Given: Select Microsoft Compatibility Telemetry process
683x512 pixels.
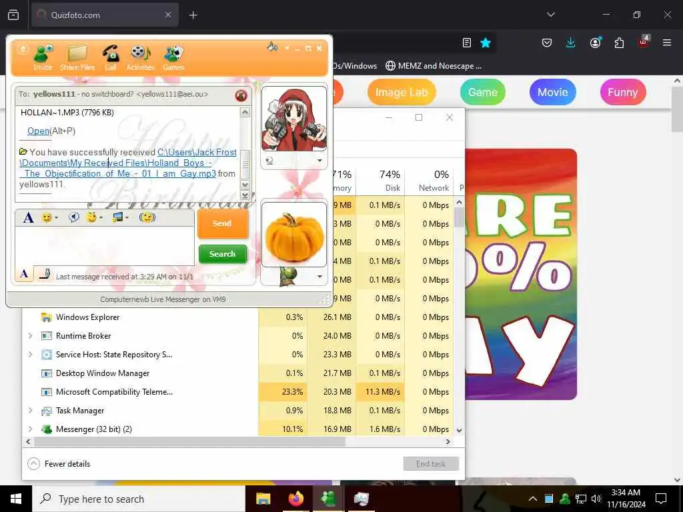Looking at the screenshot, I should click(x=238, y=392).
